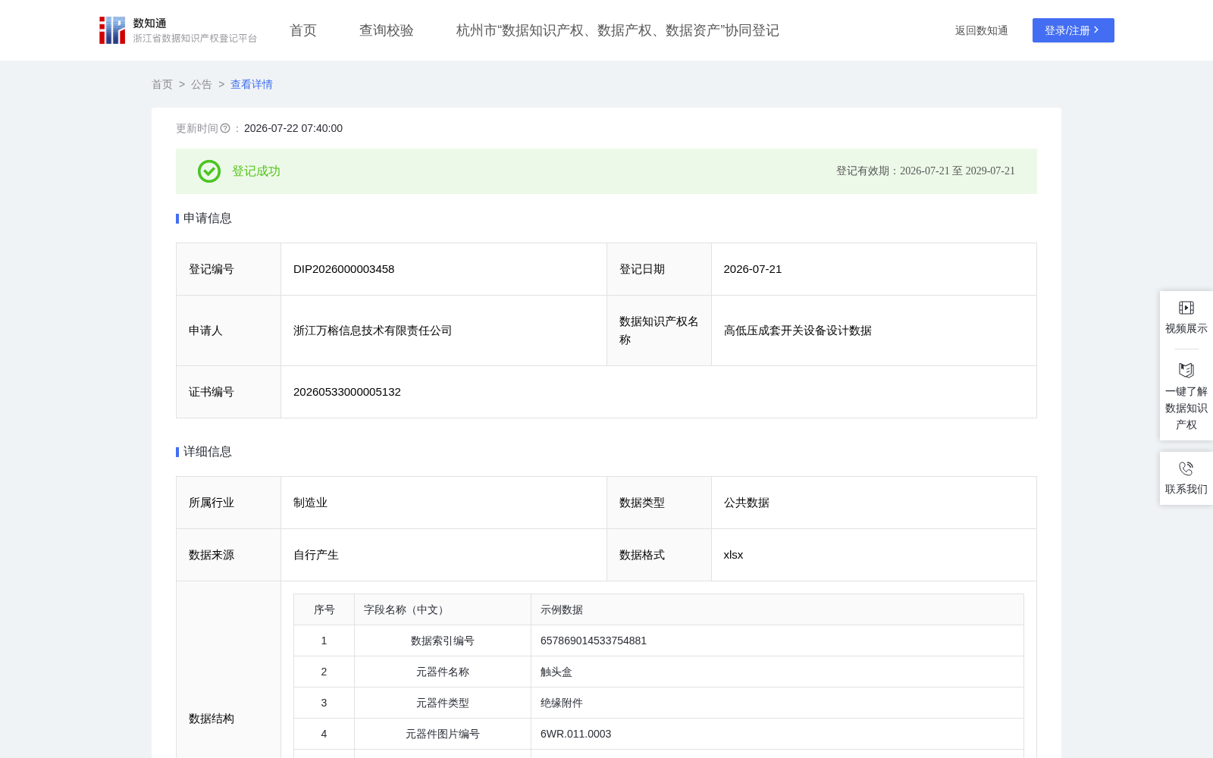Click the 自行产生 data source value

(316, 555)
